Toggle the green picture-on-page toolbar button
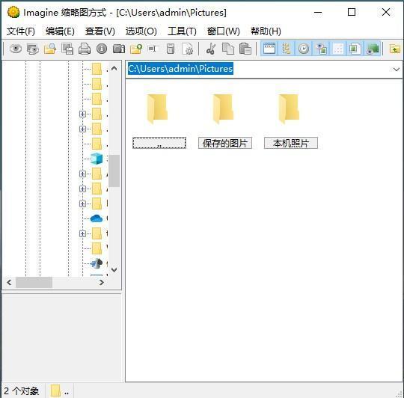Image resolution: width=404 pixels, height=398 pixels. [x=355, y=49]
